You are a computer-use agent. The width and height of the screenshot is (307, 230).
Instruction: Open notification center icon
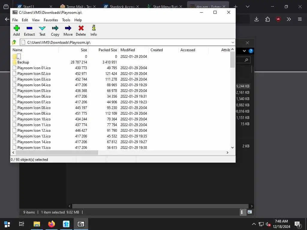[298, 224]
